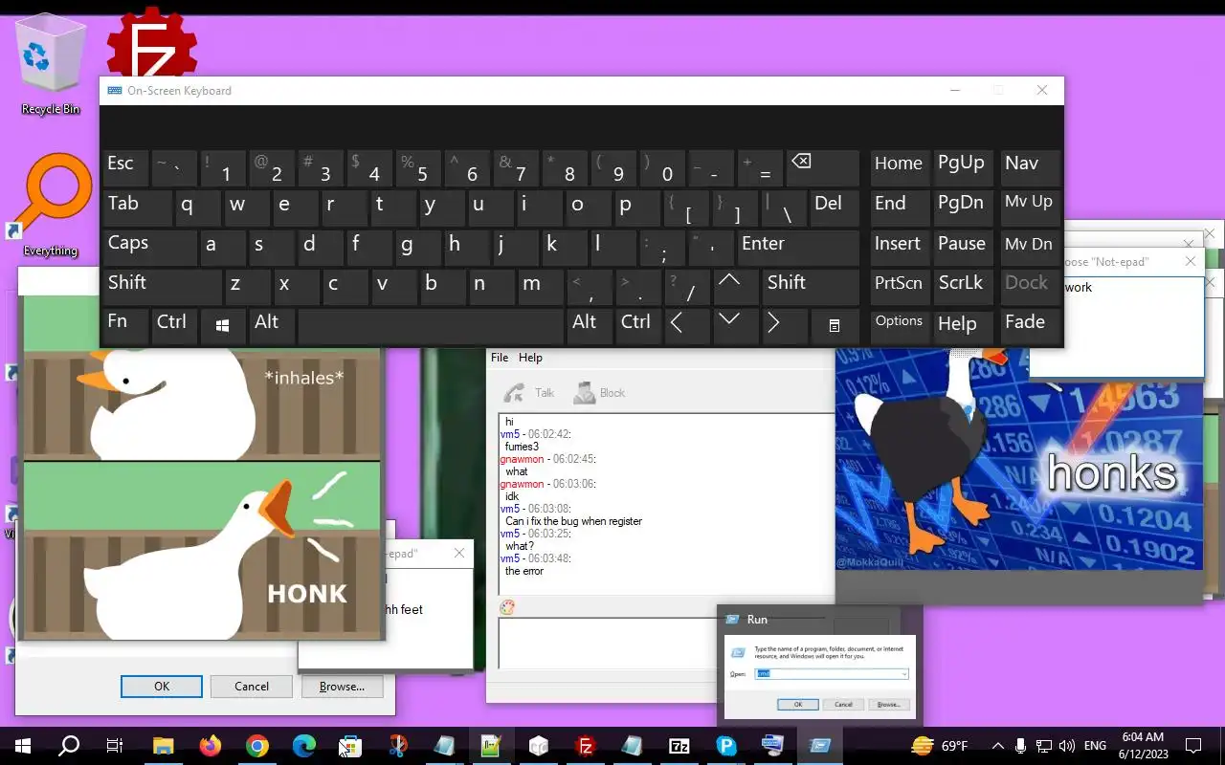This screenshot has height=765, width=1225.
Task: Click the microphone icon in system tray
Action: (1021, 746)
